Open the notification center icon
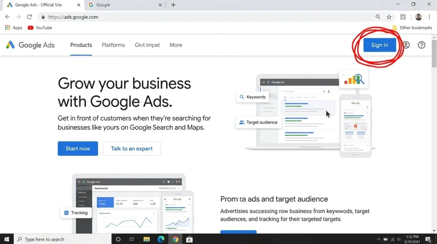This screenshot has height=244, width=437. 428,239
